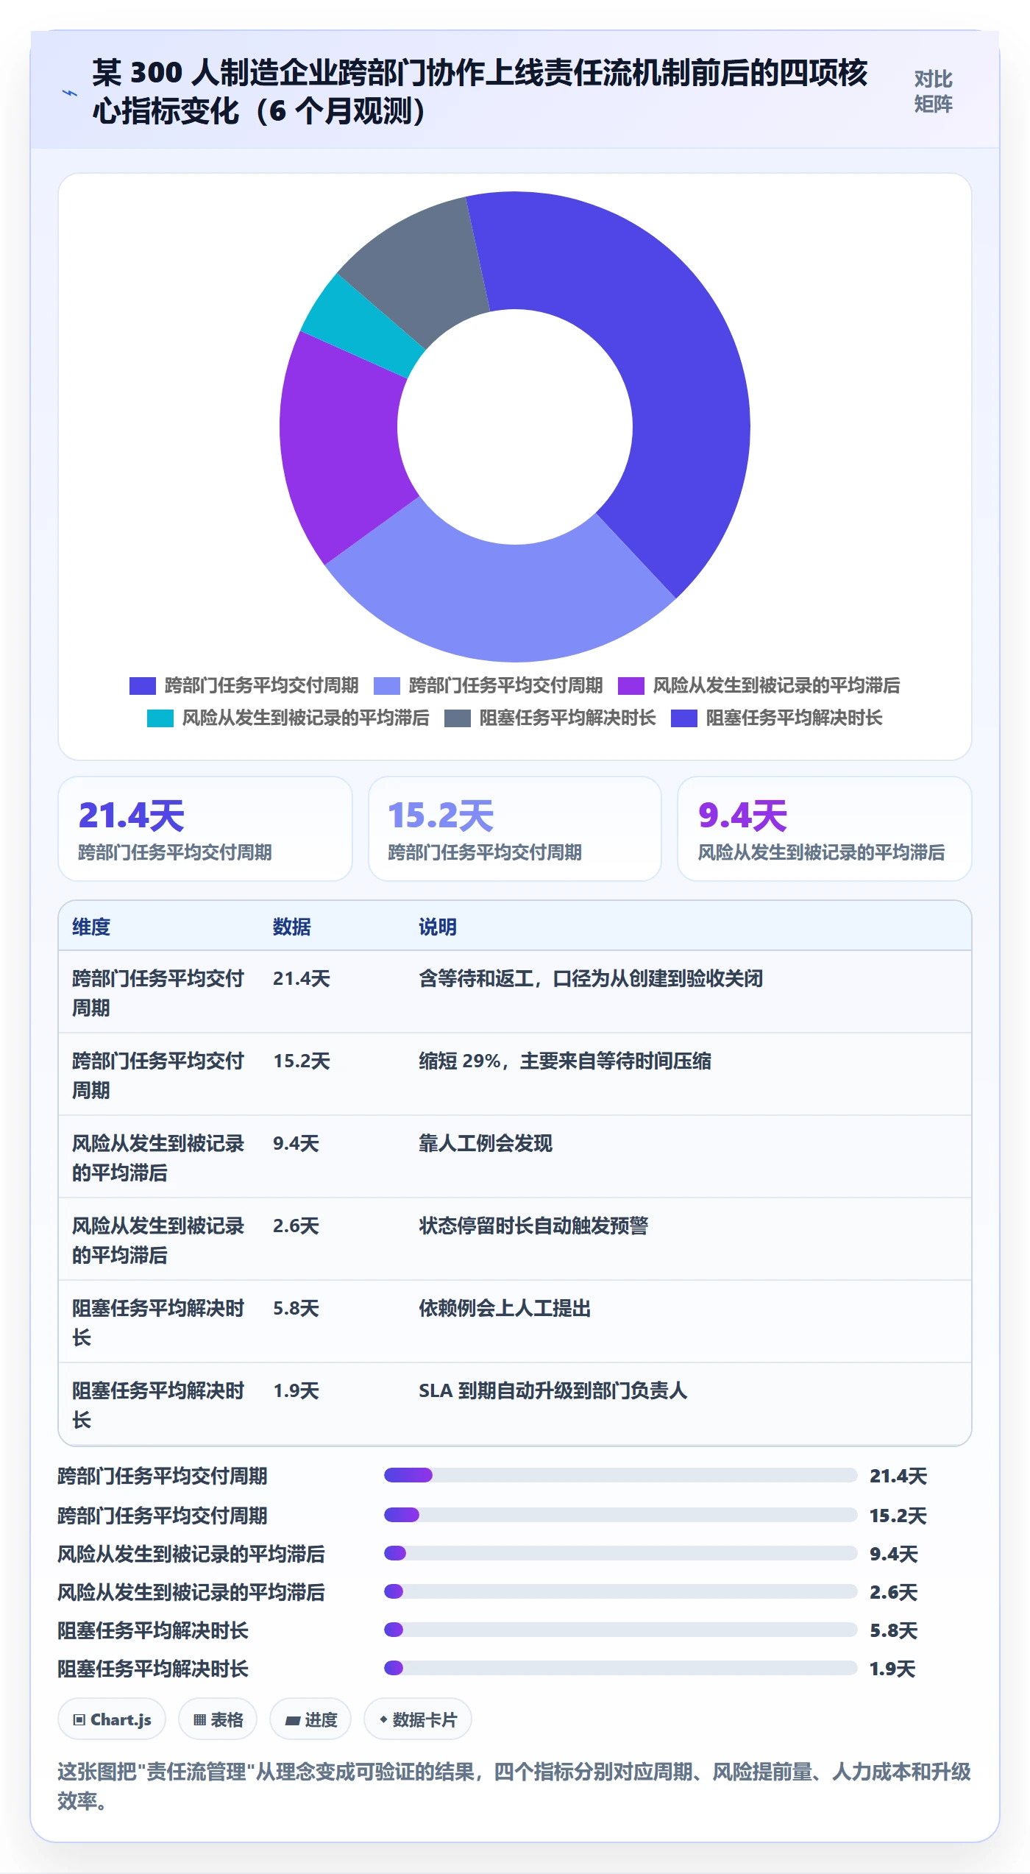
Task: Toggle the cyan 风险从发生到被记录的平均滞后 legend swatch
Action: click(160, 718)
